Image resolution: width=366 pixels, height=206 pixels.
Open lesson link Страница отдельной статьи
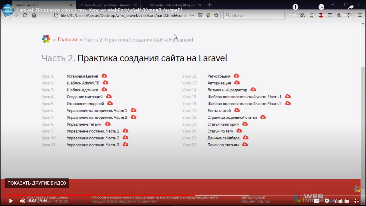[x=232, y=117]
